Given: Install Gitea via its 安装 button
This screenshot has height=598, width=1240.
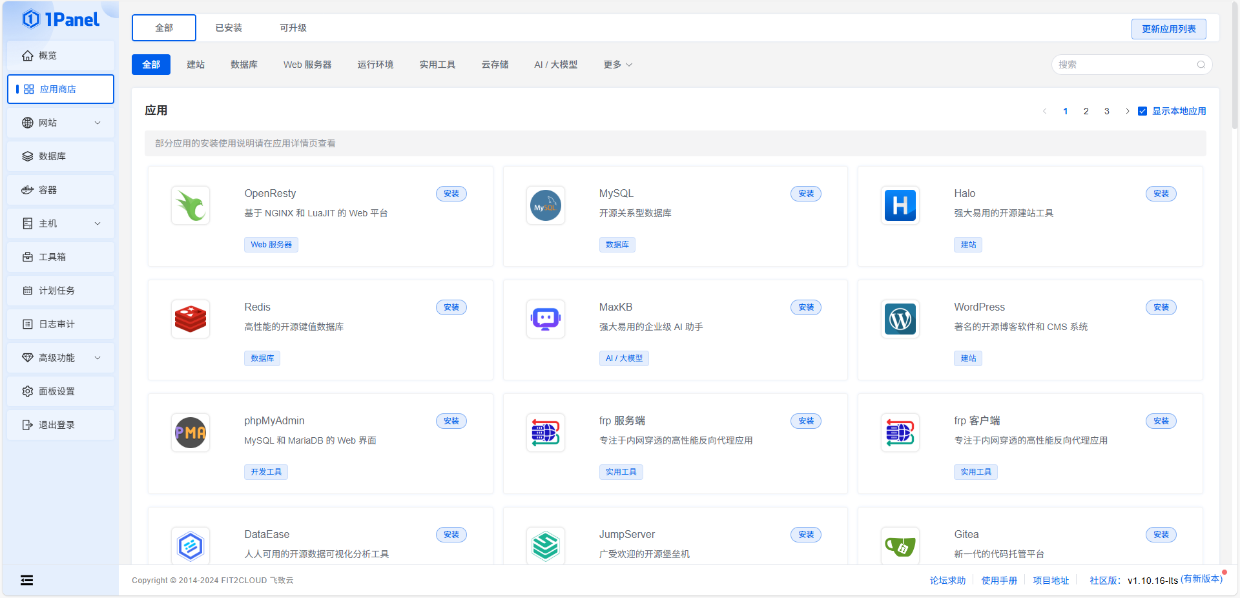Looking at the screenshot, I should coord(1161,535).
